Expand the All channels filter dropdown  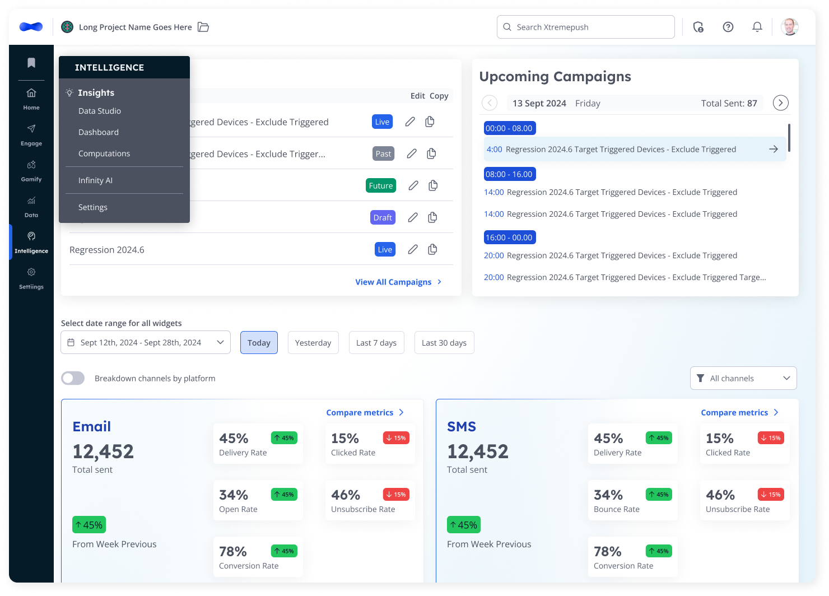pyautogui.click(x=743, y=378)
